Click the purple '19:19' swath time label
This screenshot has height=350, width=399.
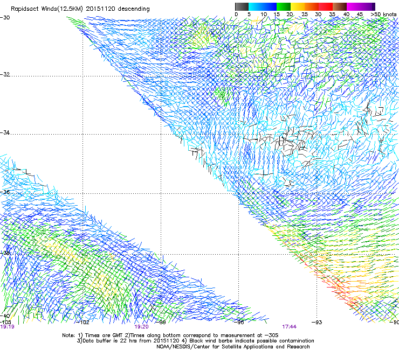[x=7, y=327]
